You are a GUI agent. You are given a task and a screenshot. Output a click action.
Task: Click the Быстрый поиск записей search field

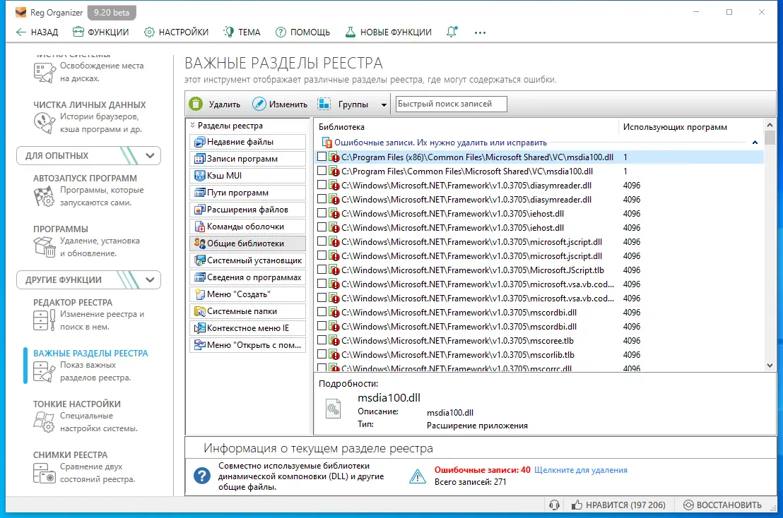tap(451, 104)
